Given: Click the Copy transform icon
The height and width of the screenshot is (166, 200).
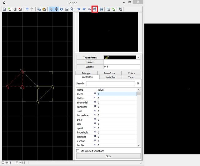Looking at the screenshot, I should click(39, 9).
